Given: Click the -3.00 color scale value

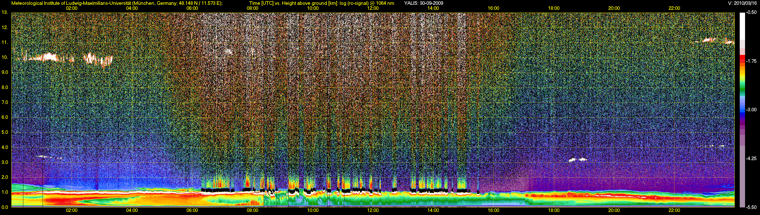Looking at the screenshot, I should point(751,110).
